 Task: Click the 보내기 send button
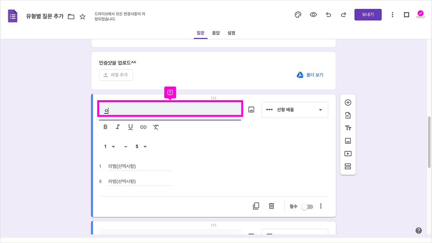pos(368,15)
